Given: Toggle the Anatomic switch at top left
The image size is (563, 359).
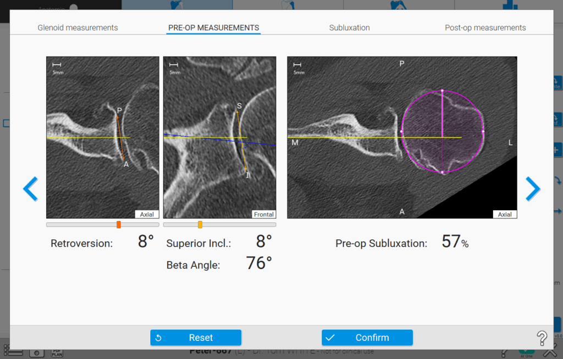Looking at the screenshot, I should (x=74, y=7).
